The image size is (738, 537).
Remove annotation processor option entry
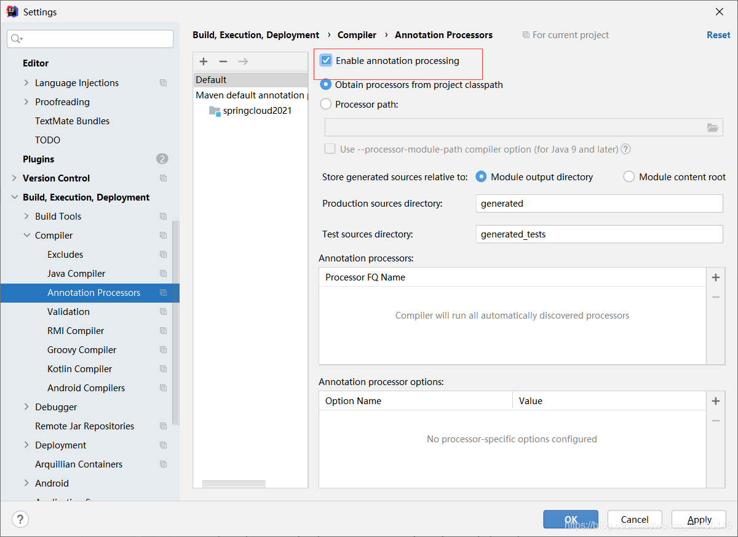(715, 421)
